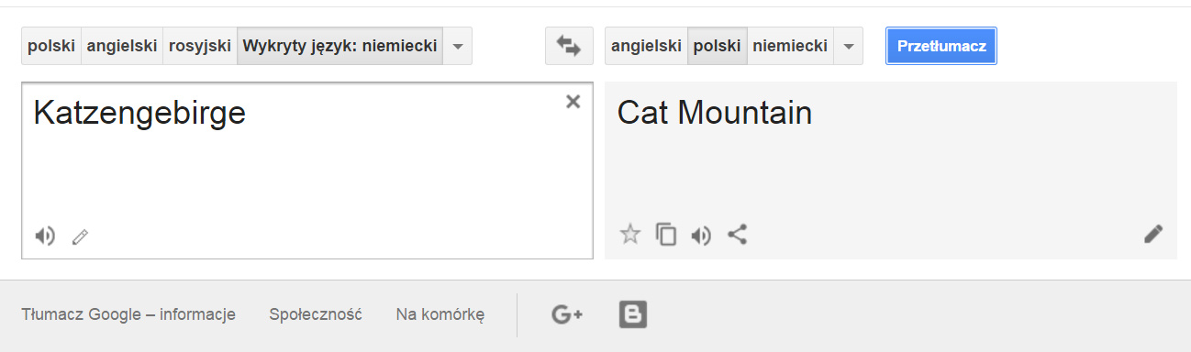Star the Cat Mountain translation
The width and height of the screenshot is (1191, 352).
[x=629, y=235]
